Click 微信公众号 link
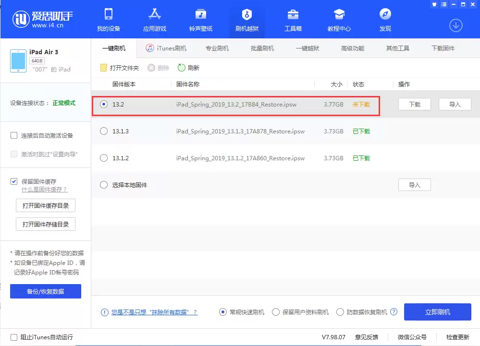 coord(412,337)
